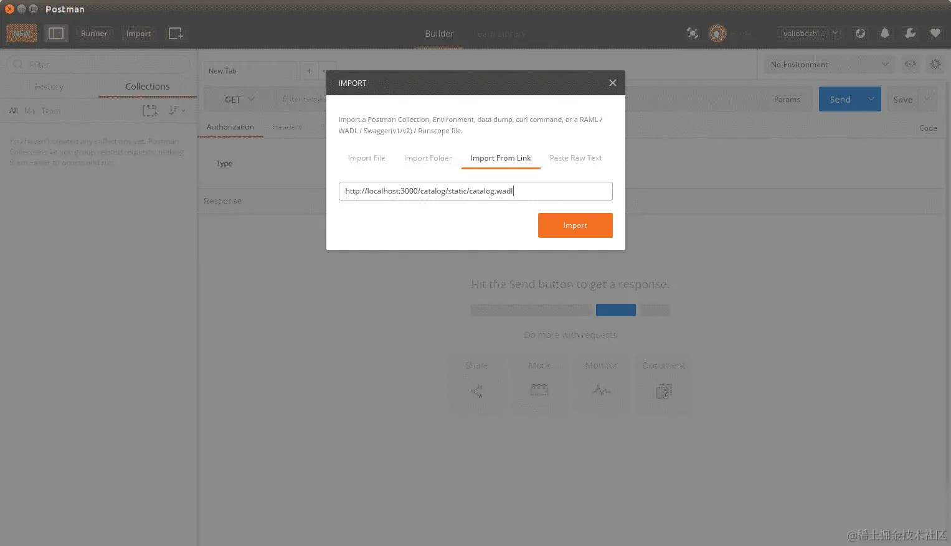
Task: Close the Postman window
Action: pyautogui.click(x=9, y=9)
